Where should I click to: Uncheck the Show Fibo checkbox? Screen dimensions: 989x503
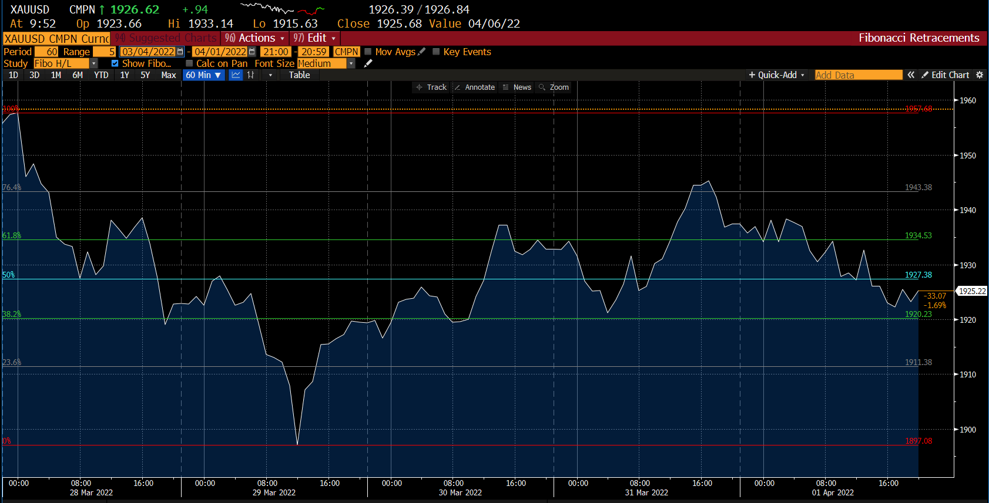(x=115, y=63)
